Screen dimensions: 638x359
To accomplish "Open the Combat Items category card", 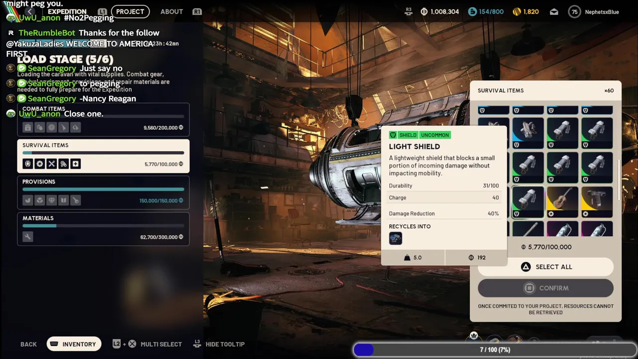I will [103, 120].
